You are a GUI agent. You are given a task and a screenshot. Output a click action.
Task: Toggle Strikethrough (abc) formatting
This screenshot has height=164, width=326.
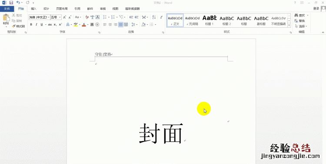click(x=50, y=24)
